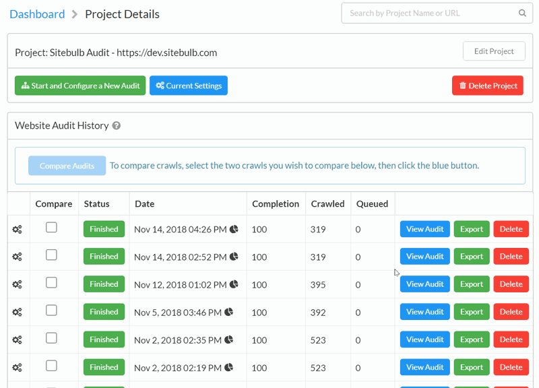Click pie chart icon beside Nov 14 02:52 PM

[x=234, y=257]
